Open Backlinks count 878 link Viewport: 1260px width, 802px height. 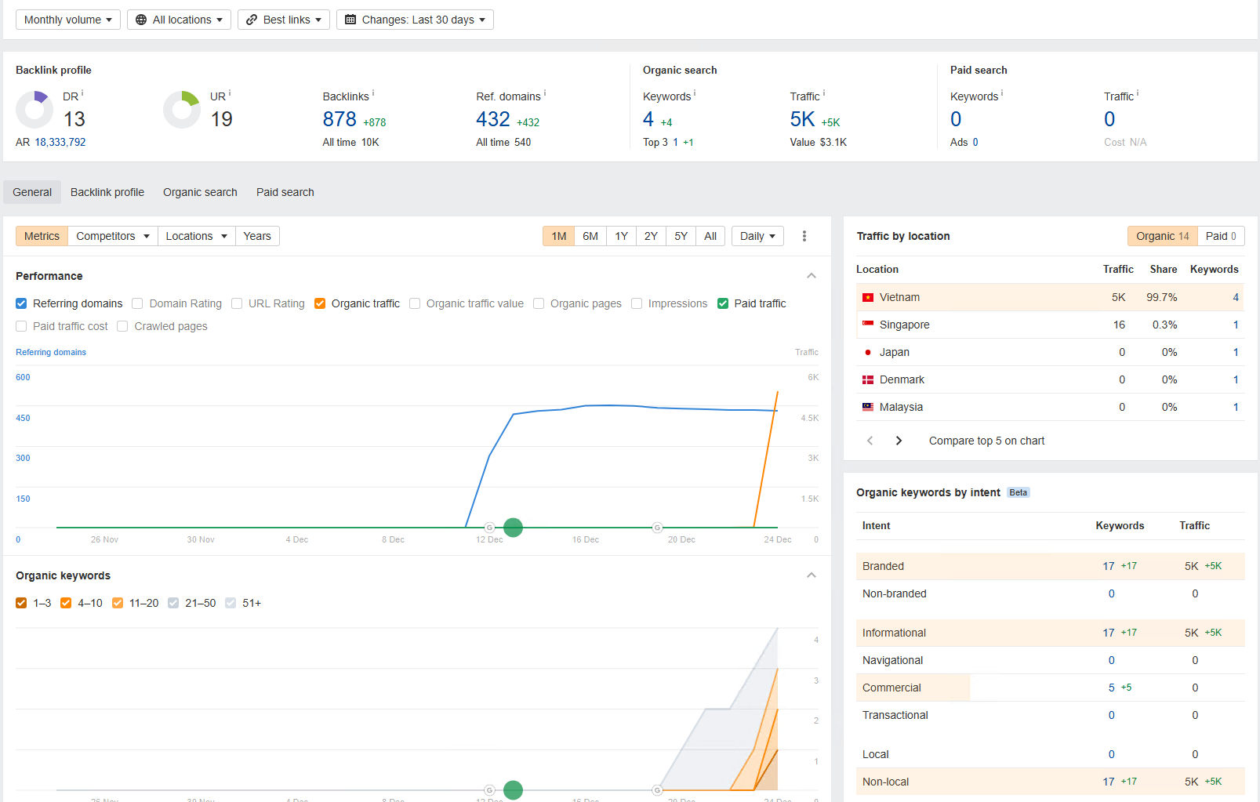[x=340, y=119]
